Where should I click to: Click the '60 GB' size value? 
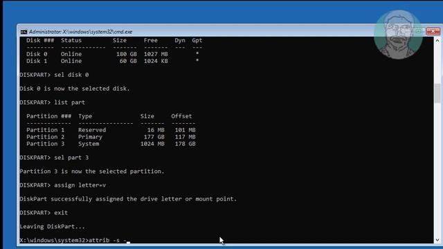click(x=128, y=61)
